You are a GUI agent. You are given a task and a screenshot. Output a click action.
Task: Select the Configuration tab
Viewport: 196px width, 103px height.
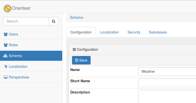81,32
